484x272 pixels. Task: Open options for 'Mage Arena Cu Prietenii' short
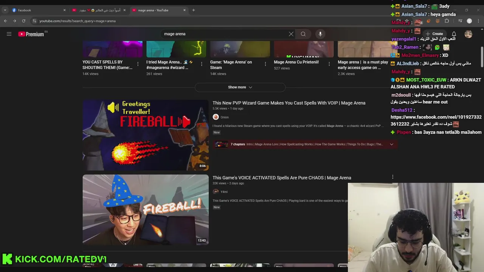[329, 64]
